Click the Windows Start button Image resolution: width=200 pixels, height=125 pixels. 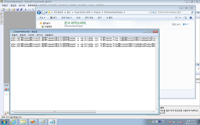4,122
